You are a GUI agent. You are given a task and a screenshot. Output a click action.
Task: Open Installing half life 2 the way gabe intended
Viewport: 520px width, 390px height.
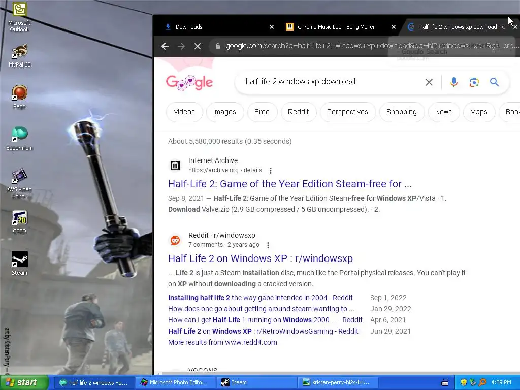pos(261,298)
